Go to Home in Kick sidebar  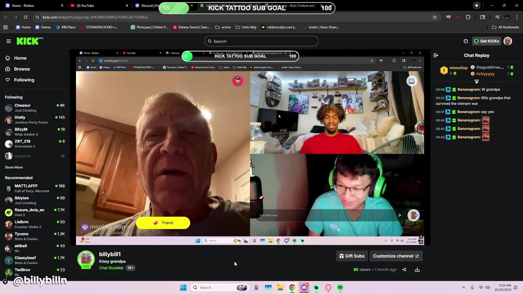coord(20,58)
